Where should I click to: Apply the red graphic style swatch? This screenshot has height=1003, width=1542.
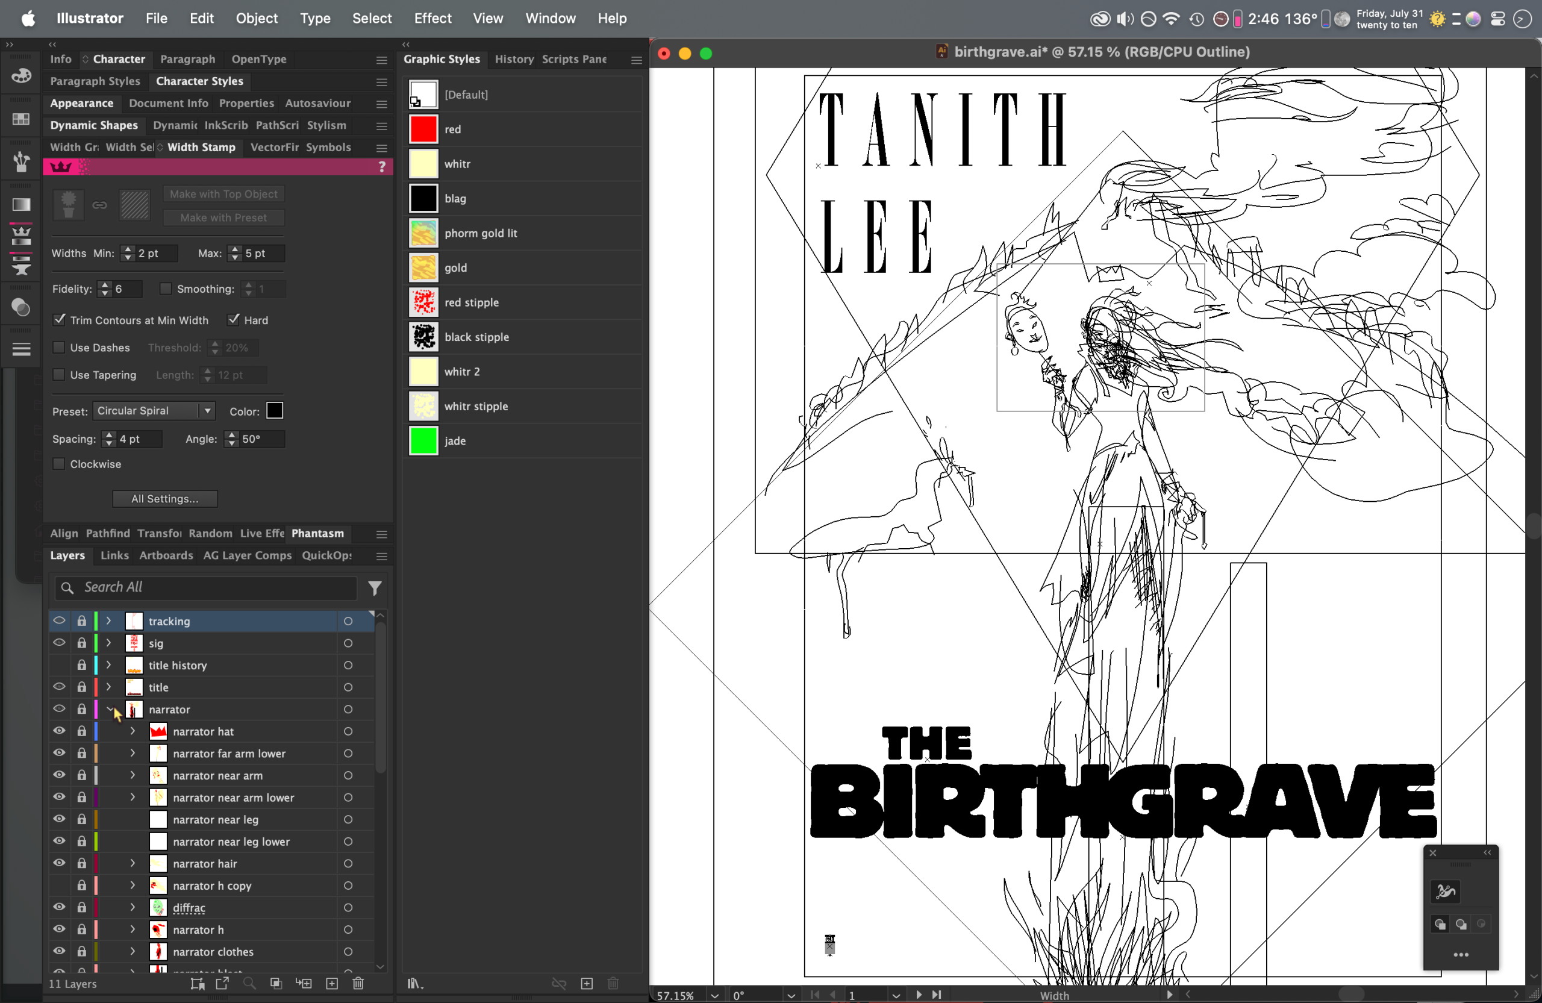[423, 129]
